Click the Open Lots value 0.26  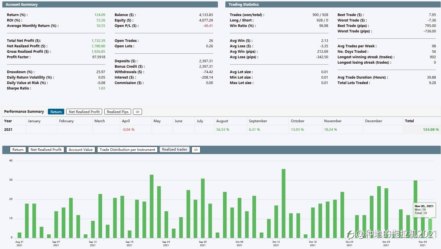point(210,46)
